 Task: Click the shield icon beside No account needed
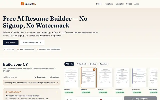[x=18, y=49]
